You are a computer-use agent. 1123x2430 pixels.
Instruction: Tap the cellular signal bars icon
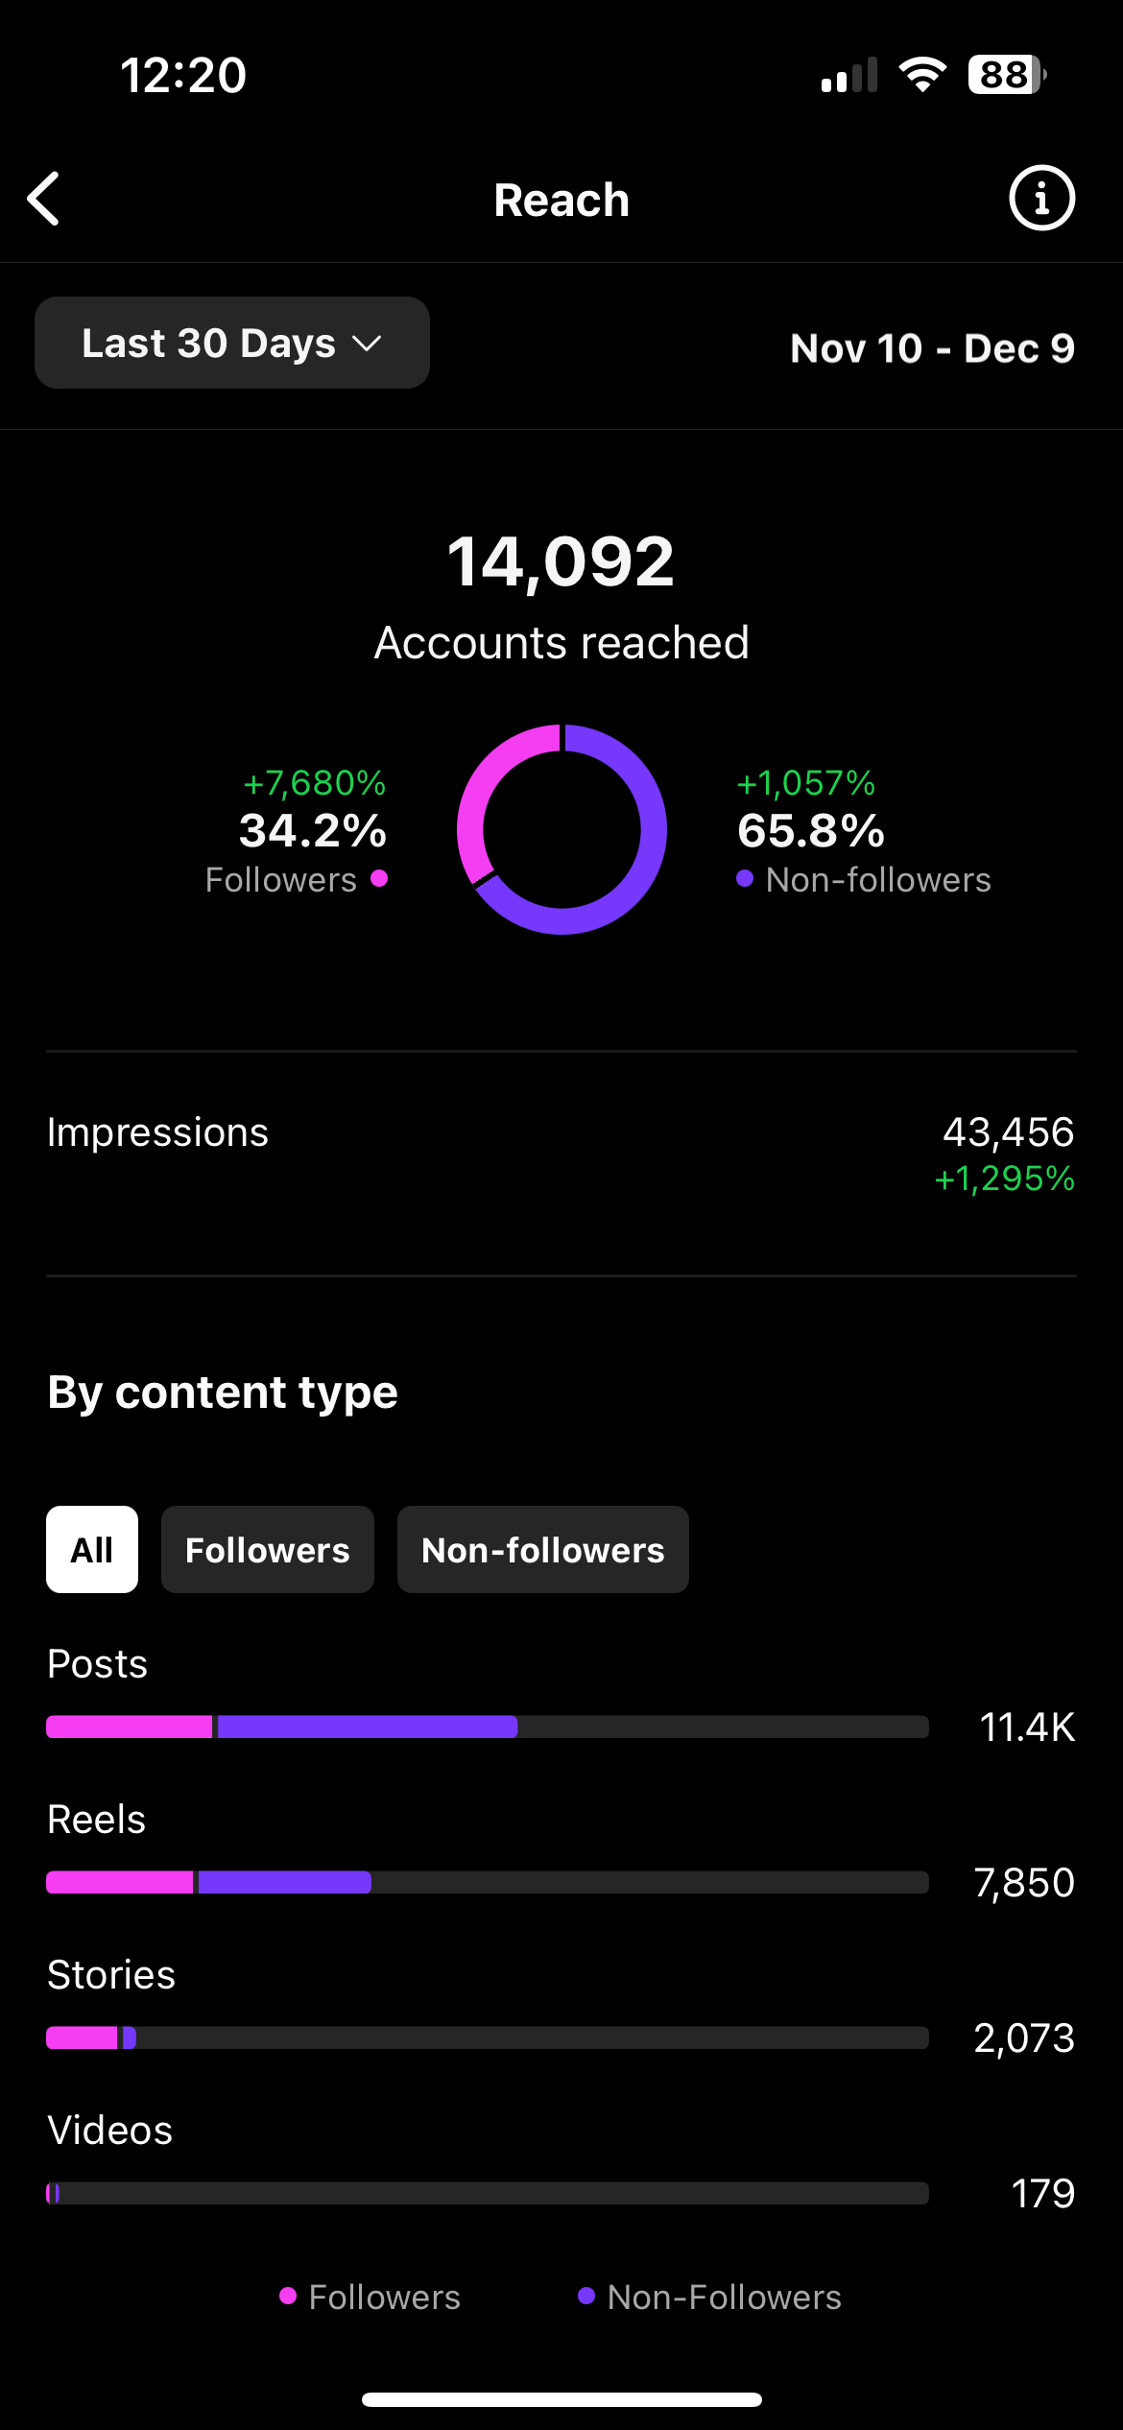click(849, 76)
